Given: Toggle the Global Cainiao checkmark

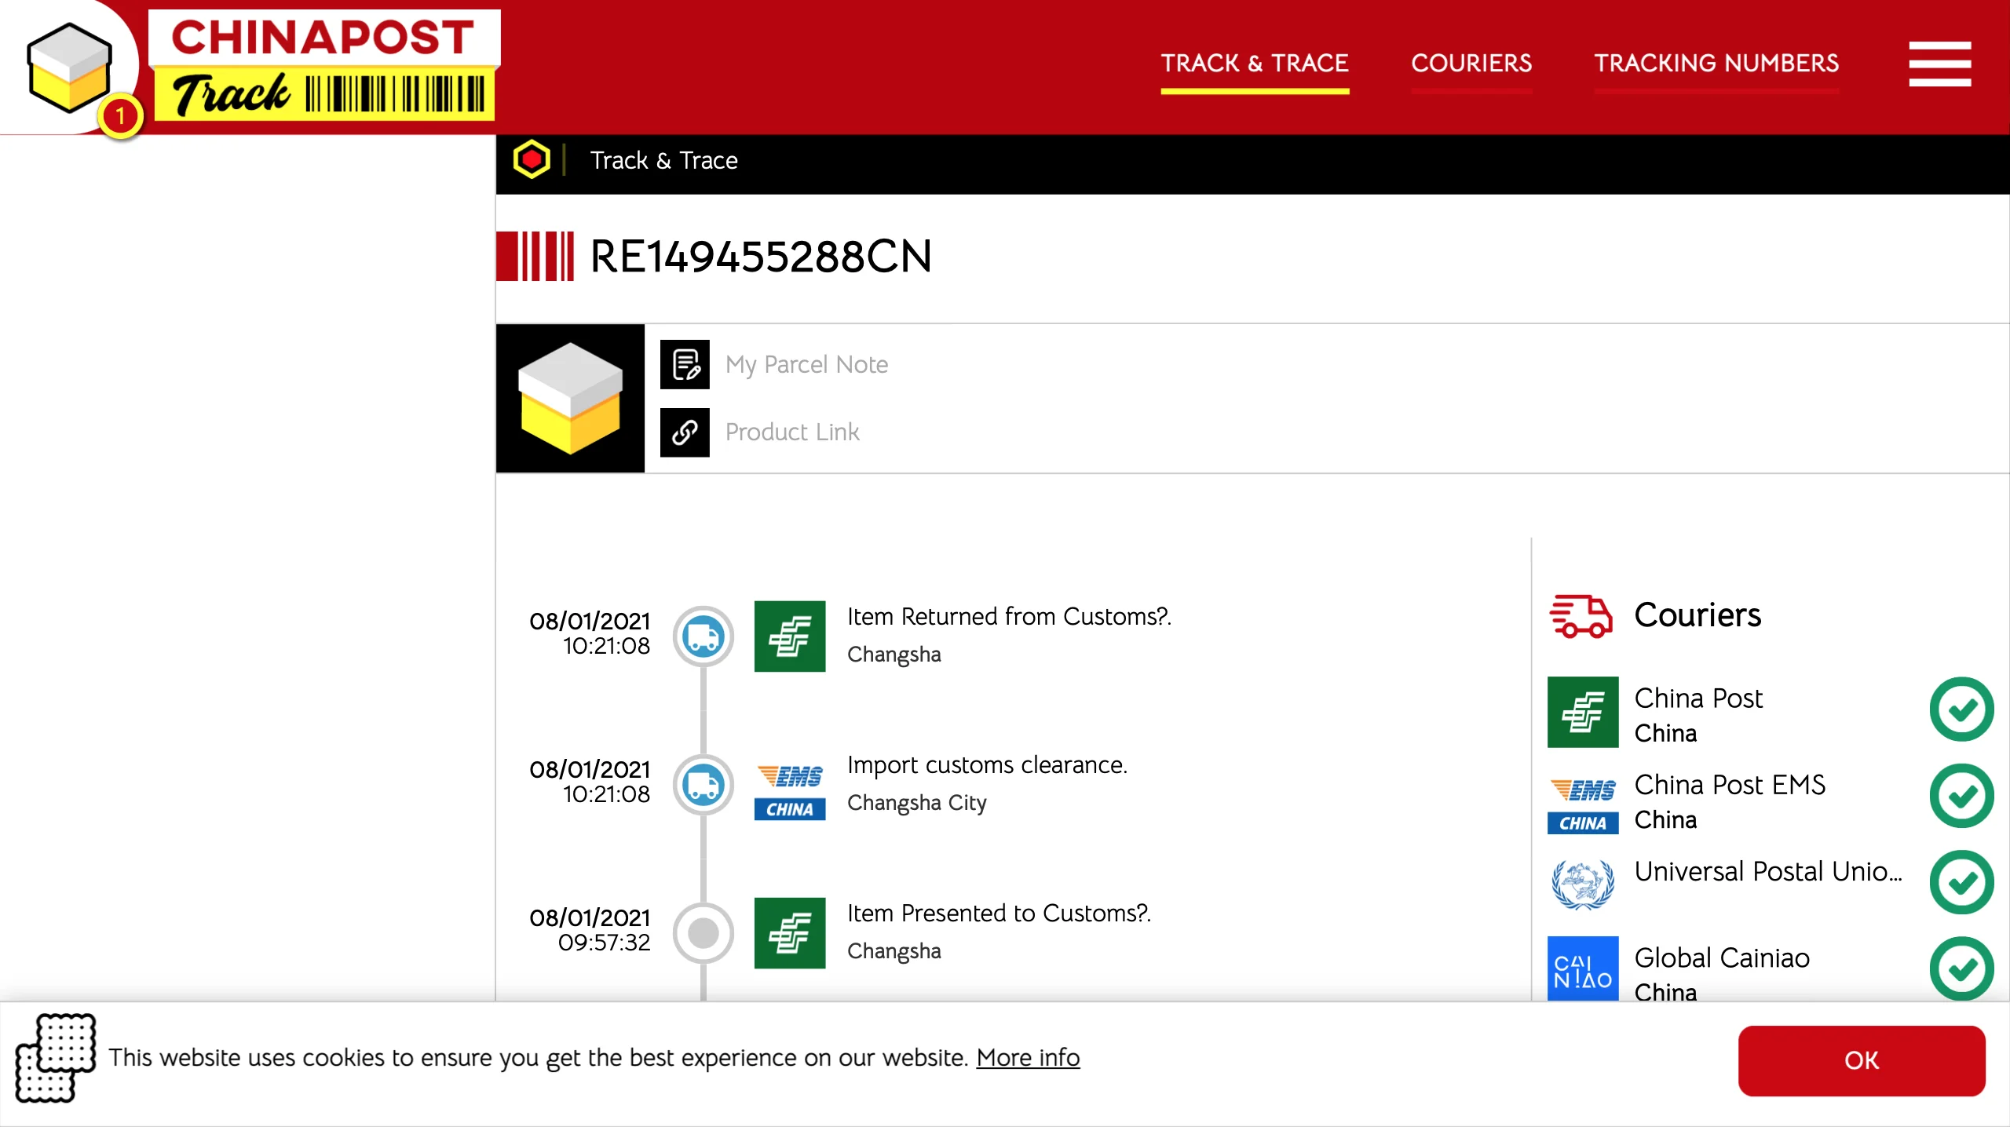Looking at the screenshot, I should 1961,968.
